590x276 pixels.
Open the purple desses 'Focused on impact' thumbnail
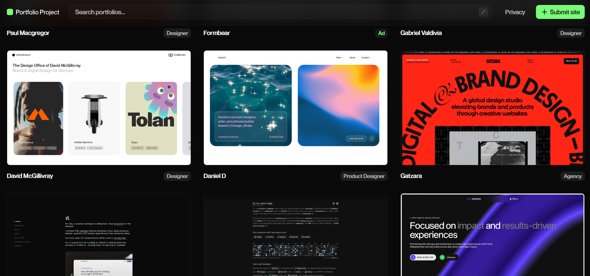coord(492,235)
